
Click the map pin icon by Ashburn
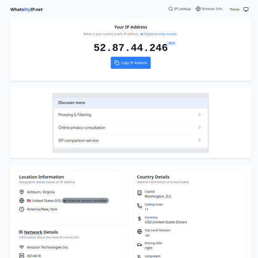click(x=21, y=192)
